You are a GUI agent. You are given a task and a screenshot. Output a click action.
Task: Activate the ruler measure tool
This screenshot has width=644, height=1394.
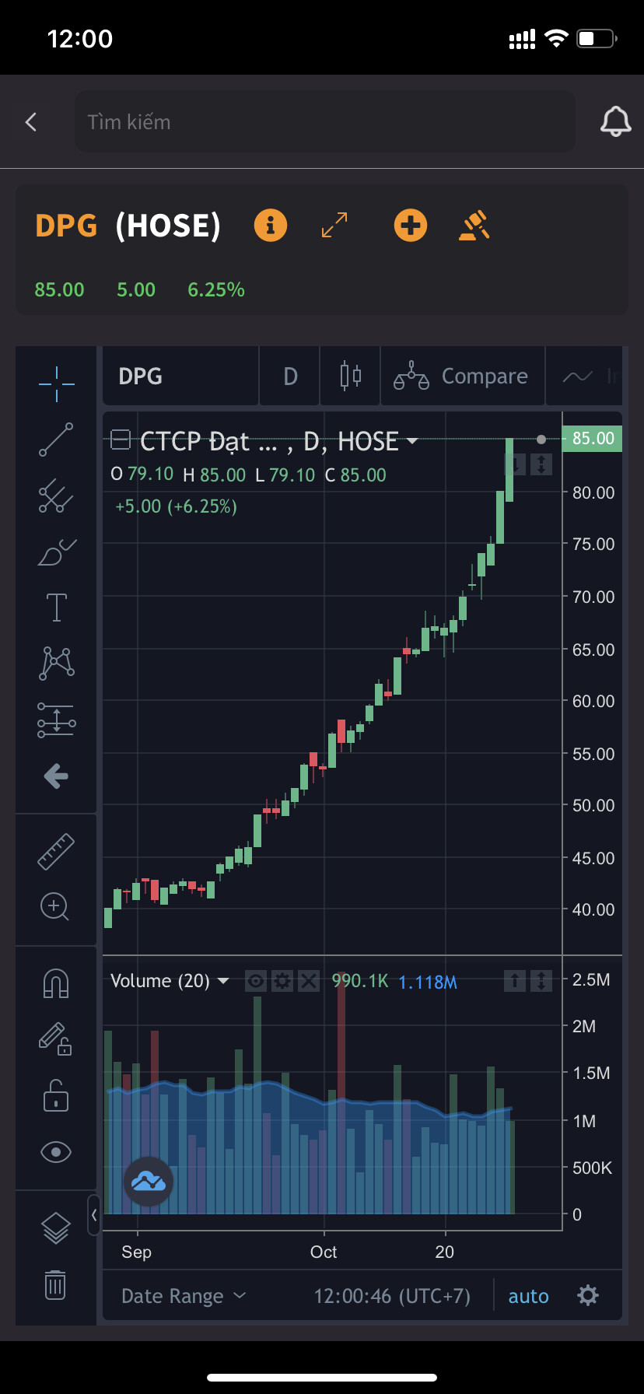[x=56, y=851]
